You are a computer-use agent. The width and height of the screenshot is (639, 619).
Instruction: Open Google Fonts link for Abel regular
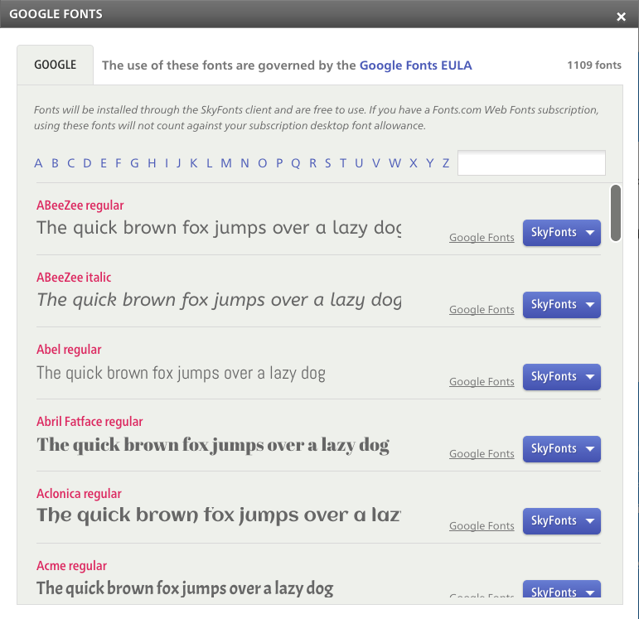[x=482, y=382]
